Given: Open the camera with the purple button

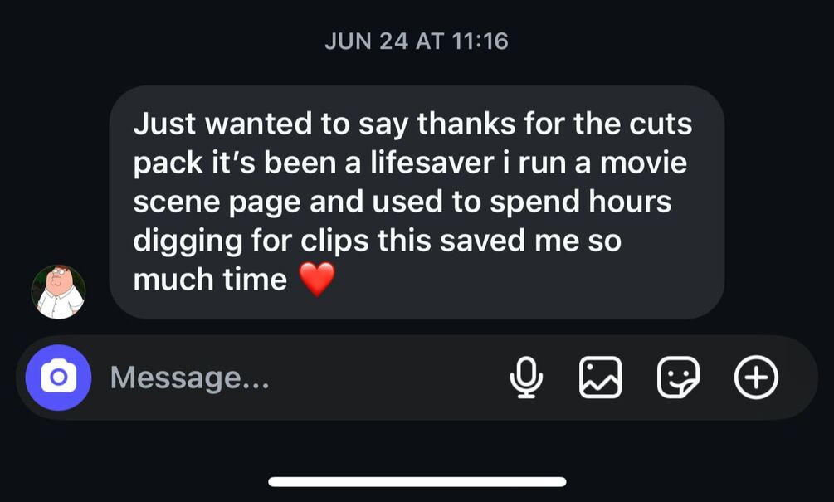Looking at the screenshot, I should click(59, 378).
